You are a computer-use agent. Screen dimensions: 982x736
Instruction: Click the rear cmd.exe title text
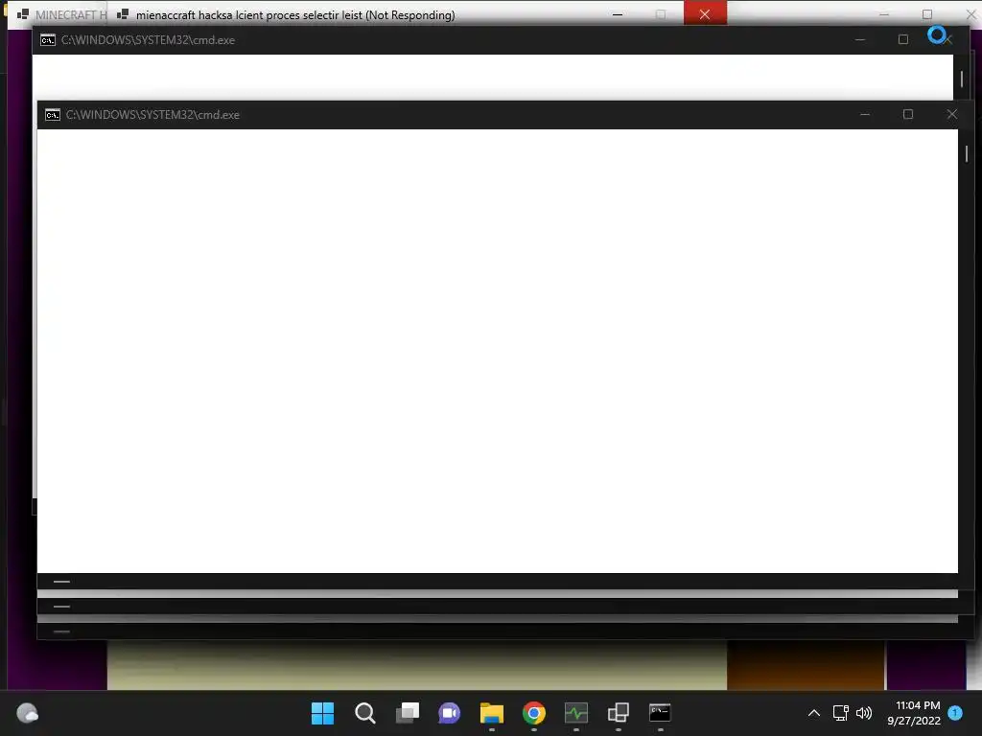pyautogui.click(x=148, y=39)
